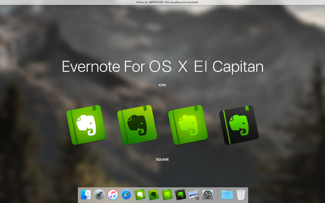Open the dark-elephant green Evernote icon in dock

(x=153, y=194)
